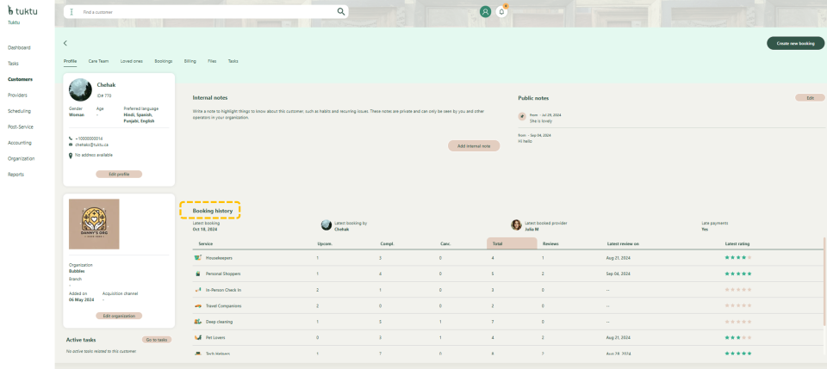Switch to the Care Team tab

click(x=98, y=61)
